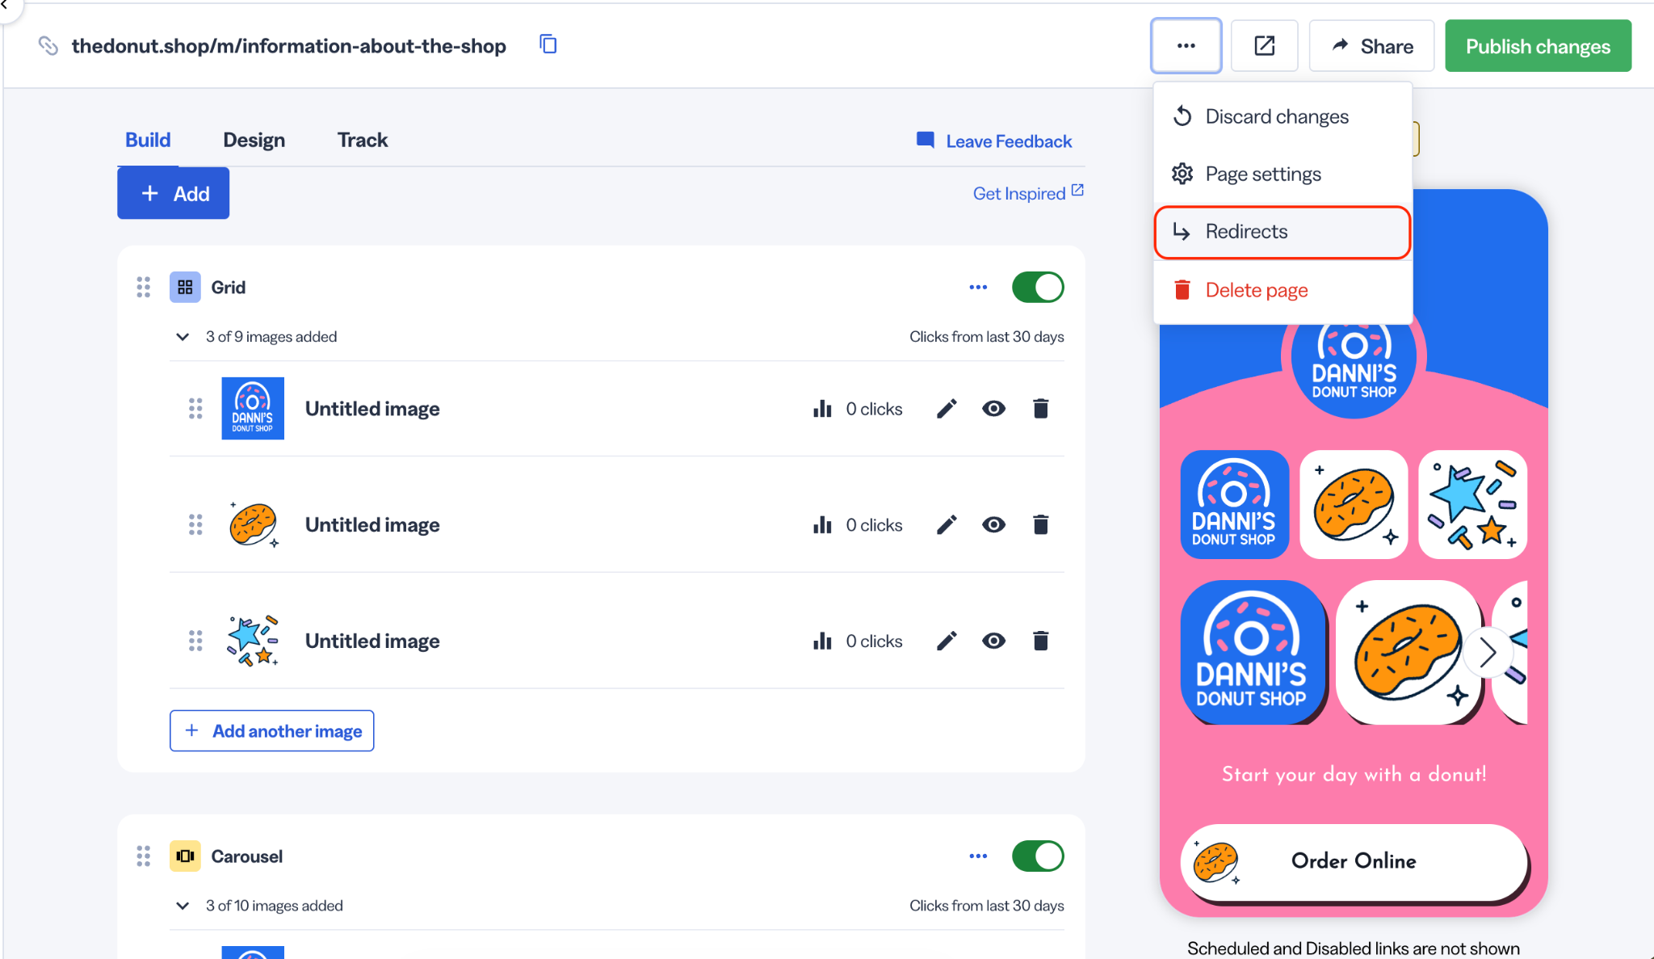Click the donut card in the preview carousel
Image resolution: width=1654 pixels, height=959 pixels.
(x=1408, y=653)
